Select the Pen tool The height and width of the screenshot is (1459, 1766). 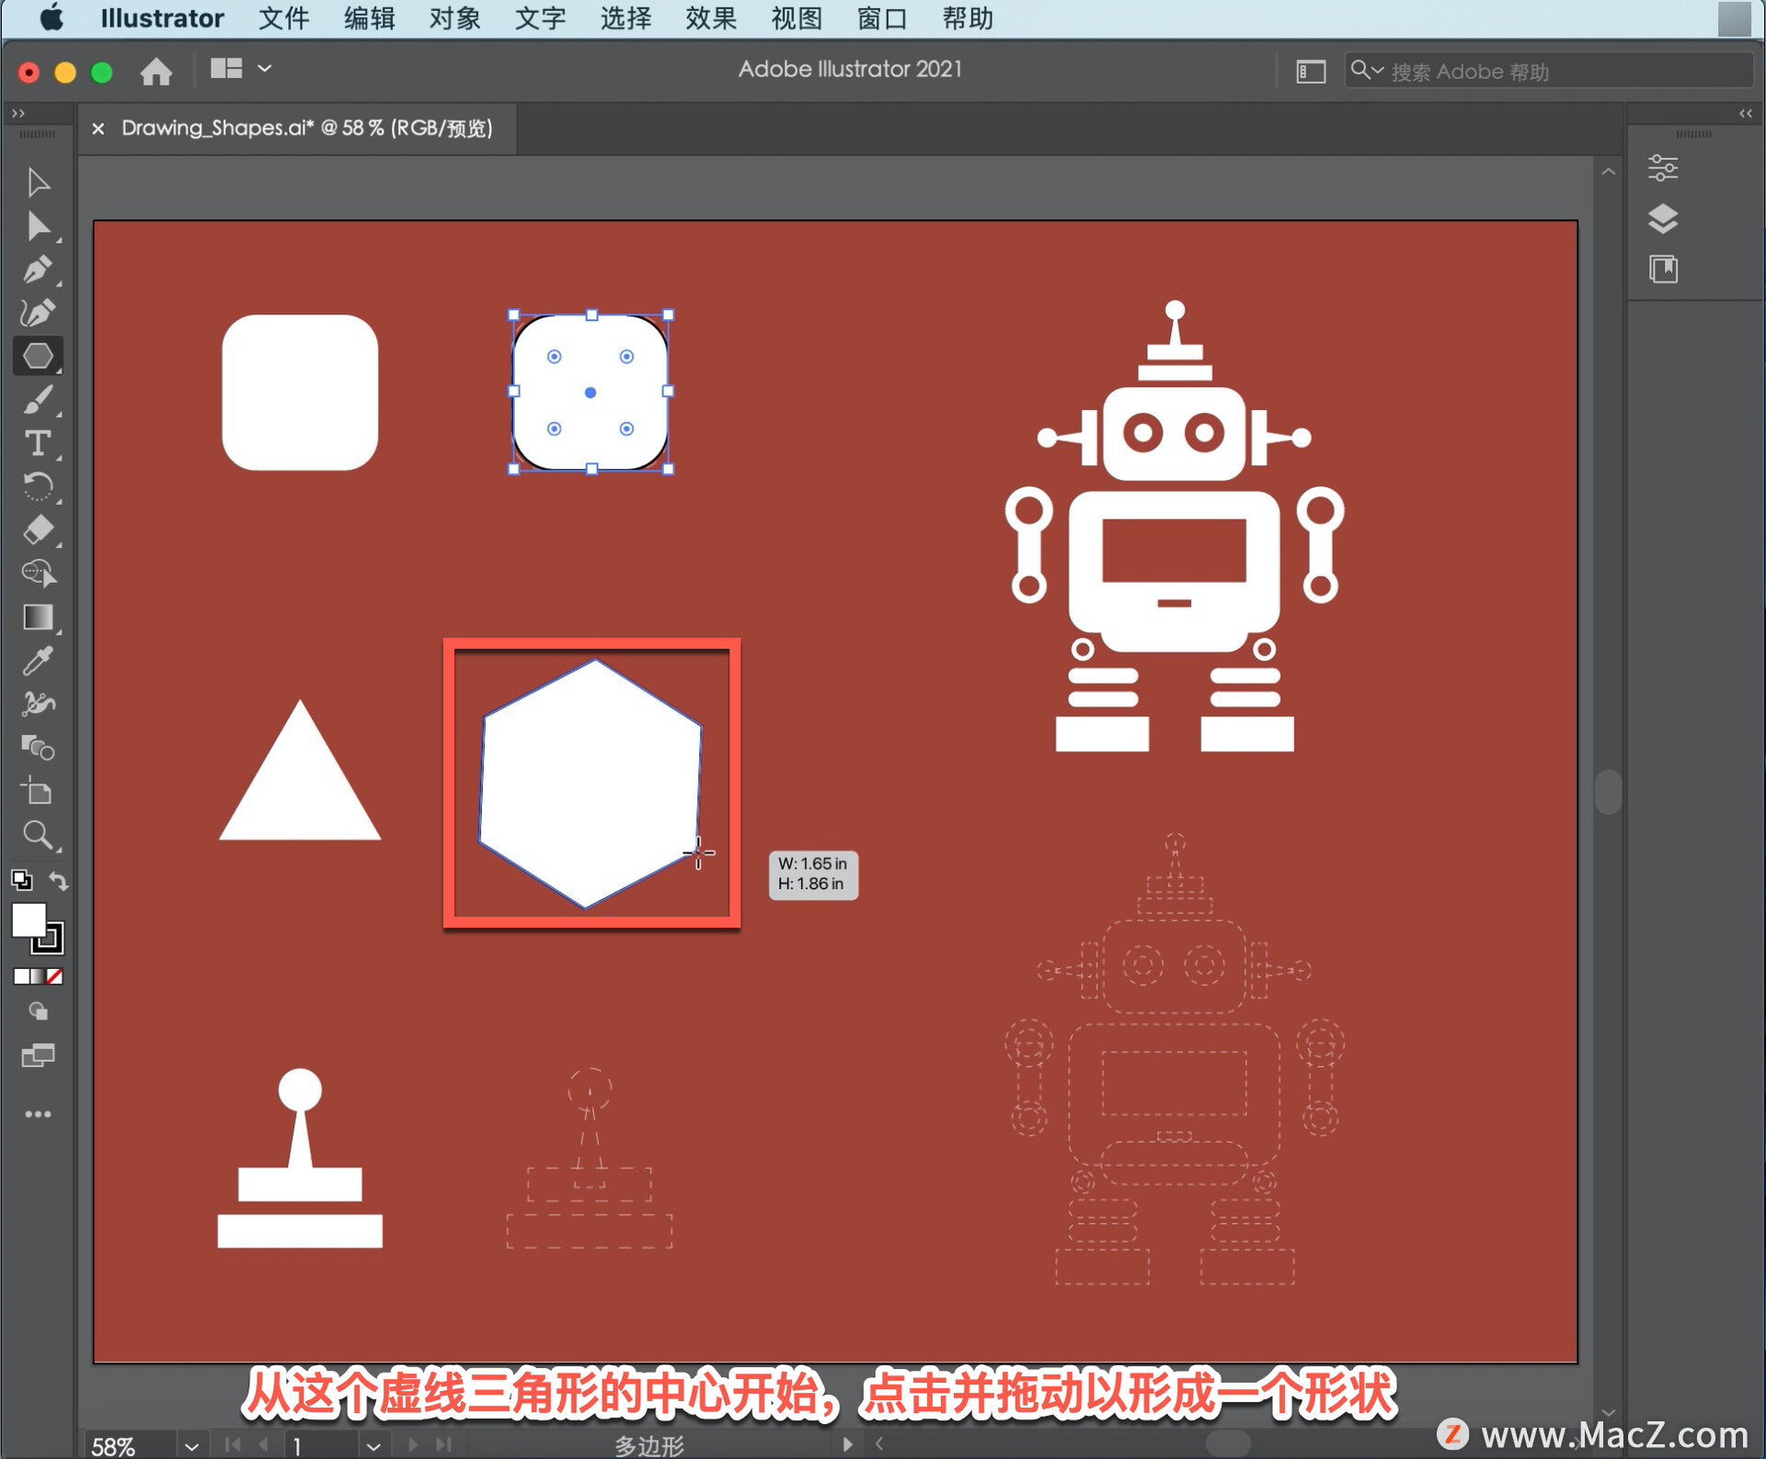pos(38,269)
